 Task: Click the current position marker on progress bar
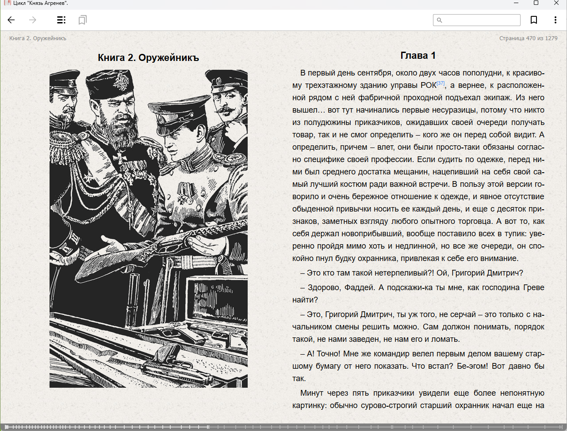coord(208,427)
